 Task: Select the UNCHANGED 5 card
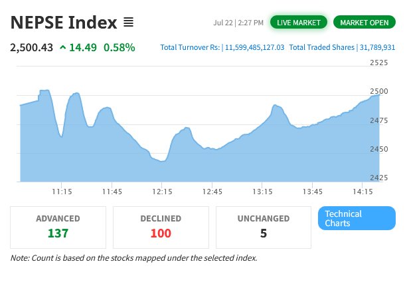(264, 227)
